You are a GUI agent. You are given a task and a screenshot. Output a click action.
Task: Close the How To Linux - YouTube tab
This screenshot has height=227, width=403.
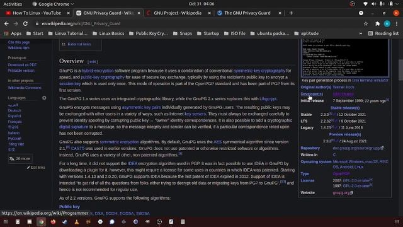[x=69, y=13]
